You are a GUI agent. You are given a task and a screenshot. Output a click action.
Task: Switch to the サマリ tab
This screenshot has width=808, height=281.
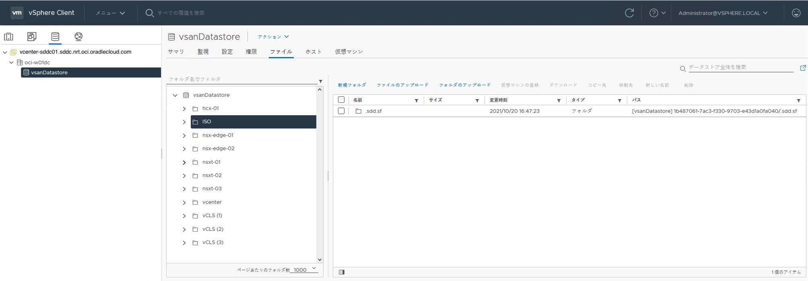pyautogui.click(x=176, y=52)
